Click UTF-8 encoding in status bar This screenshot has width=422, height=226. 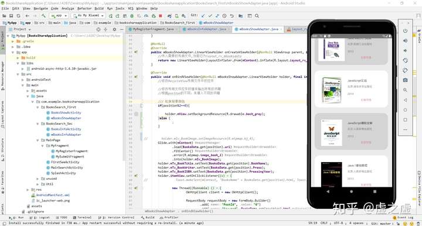[338, 223]
